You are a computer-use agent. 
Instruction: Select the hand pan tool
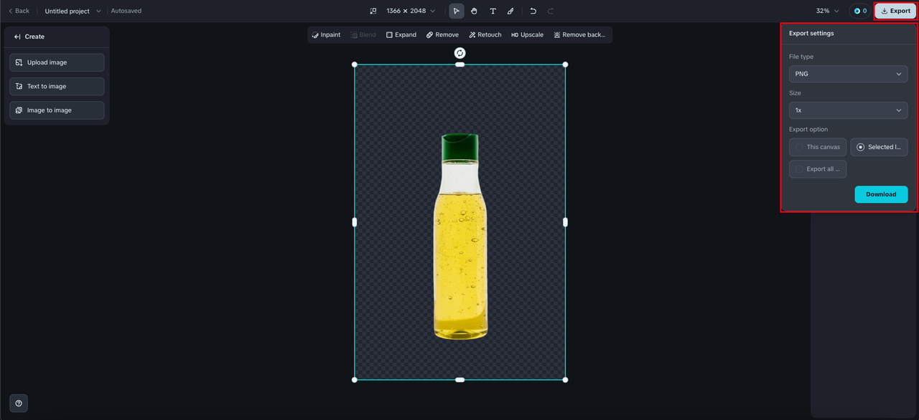click(475, 11)
